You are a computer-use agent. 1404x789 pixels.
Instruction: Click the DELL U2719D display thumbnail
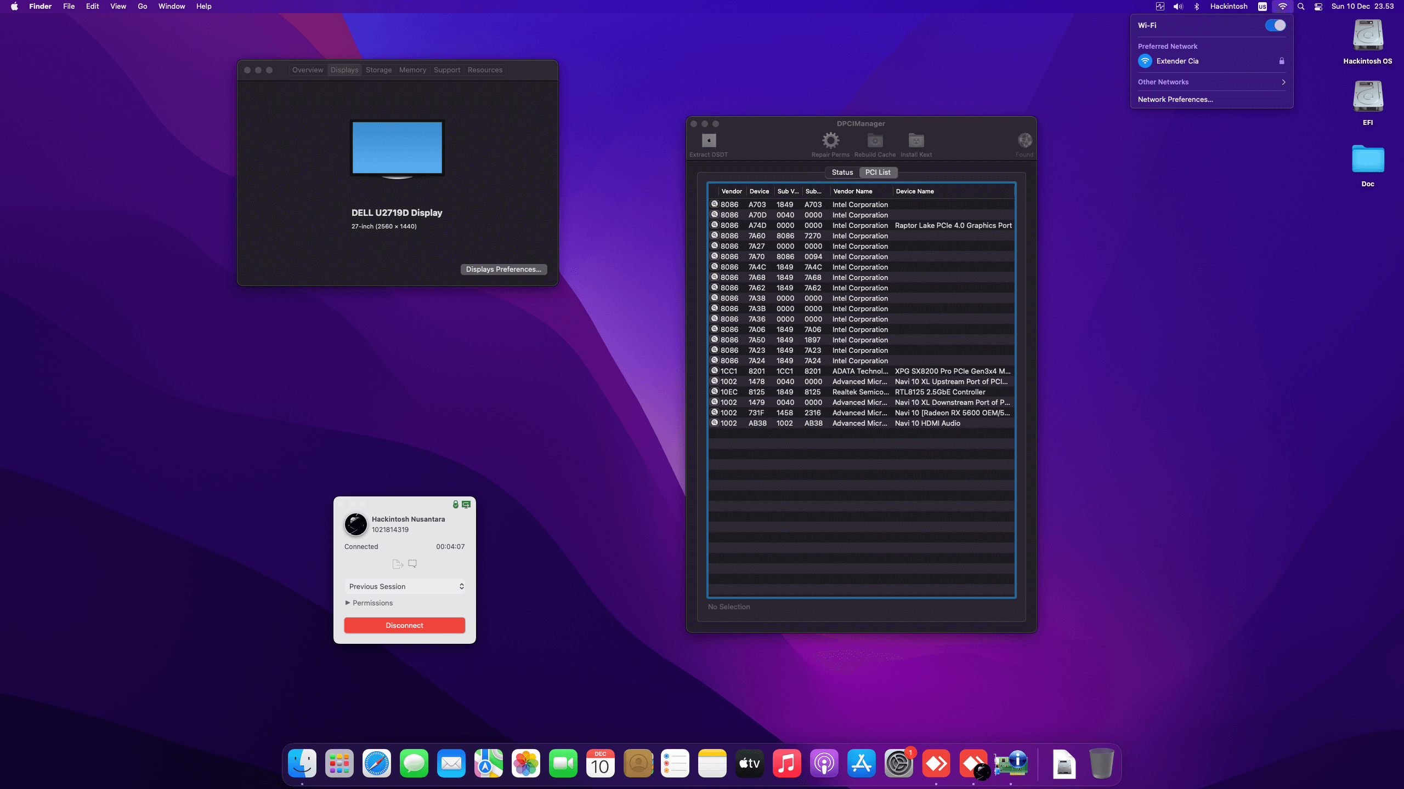397,149
